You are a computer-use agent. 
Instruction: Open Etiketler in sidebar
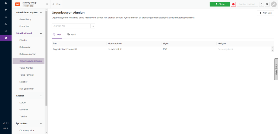(23, 82)
